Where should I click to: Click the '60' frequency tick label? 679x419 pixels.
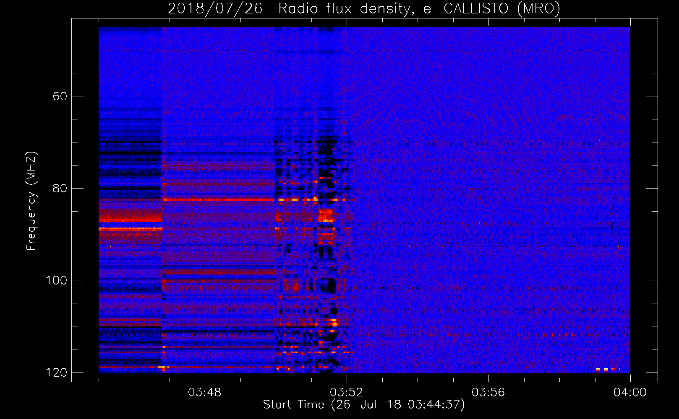(x=60, y=96)
